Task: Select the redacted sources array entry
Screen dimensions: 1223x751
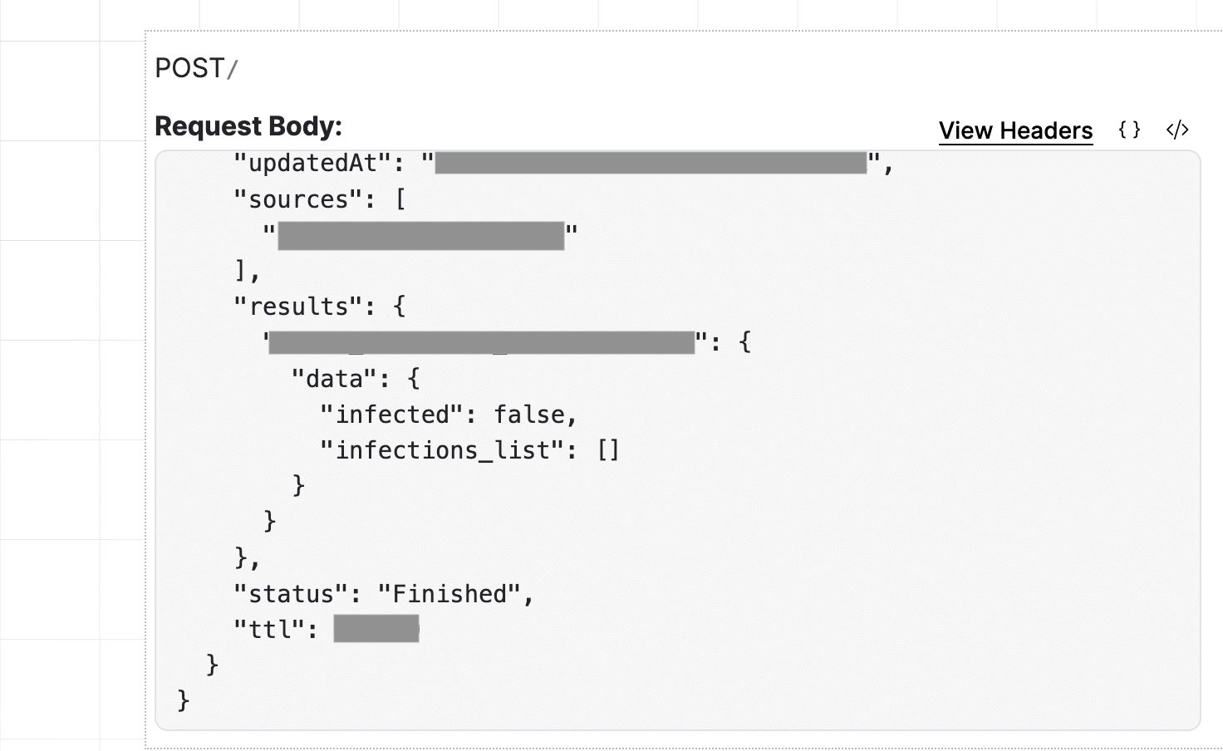Action: (420, 236)
